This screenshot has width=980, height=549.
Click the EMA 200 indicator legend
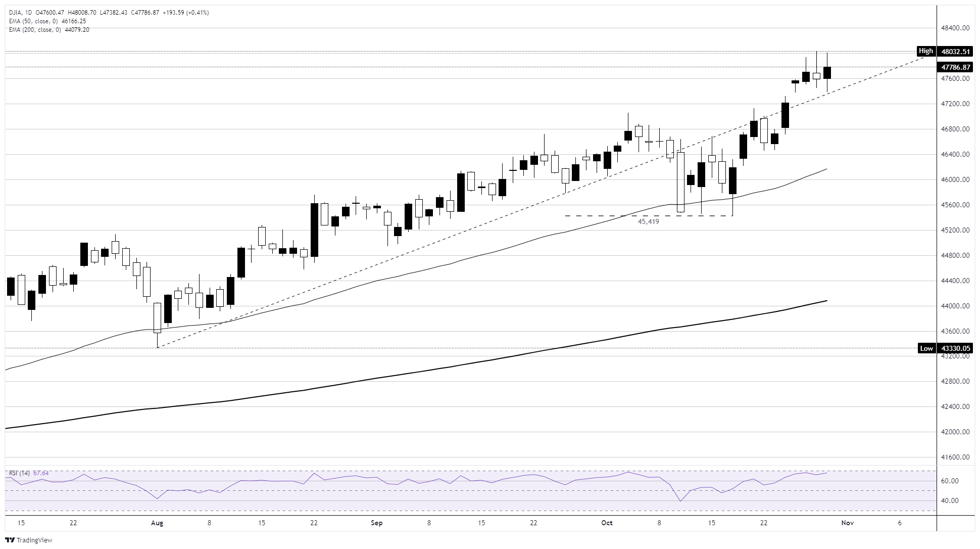point(50,30)
